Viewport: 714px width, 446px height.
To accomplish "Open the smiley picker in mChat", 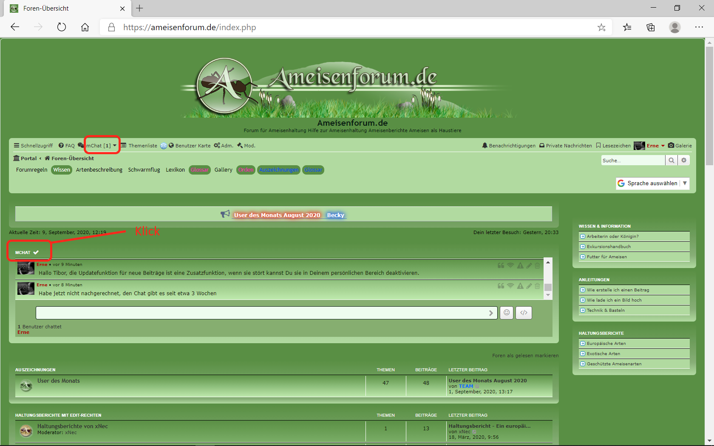I will (506, 313).
